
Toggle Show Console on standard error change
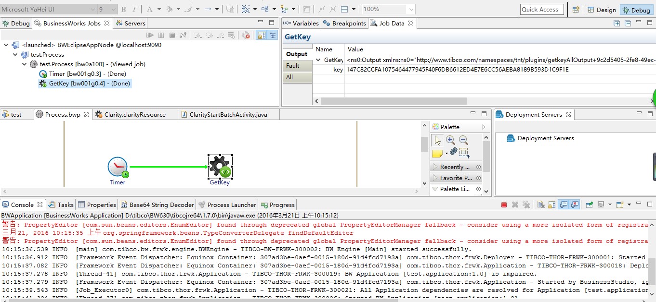point(575,205)
